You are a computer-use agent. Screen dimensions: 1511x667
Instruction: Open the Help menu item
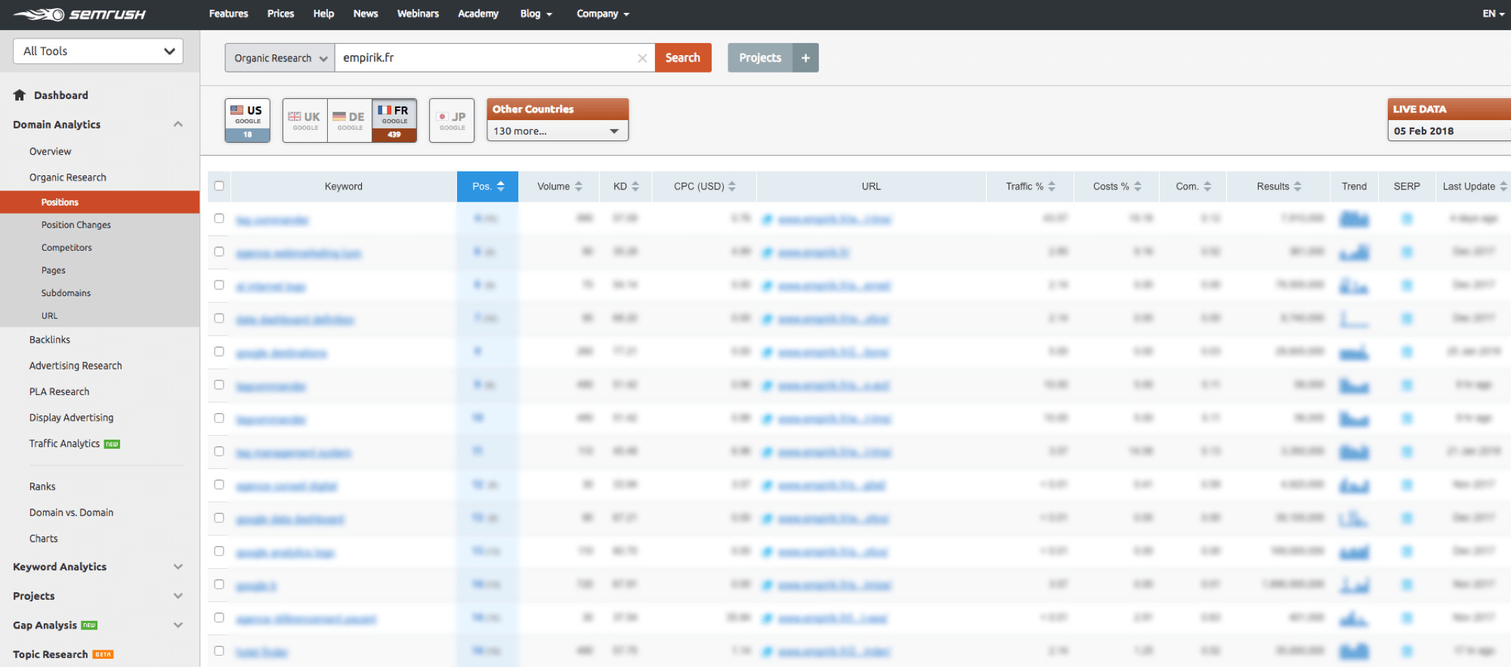click(x=323, y=14)
